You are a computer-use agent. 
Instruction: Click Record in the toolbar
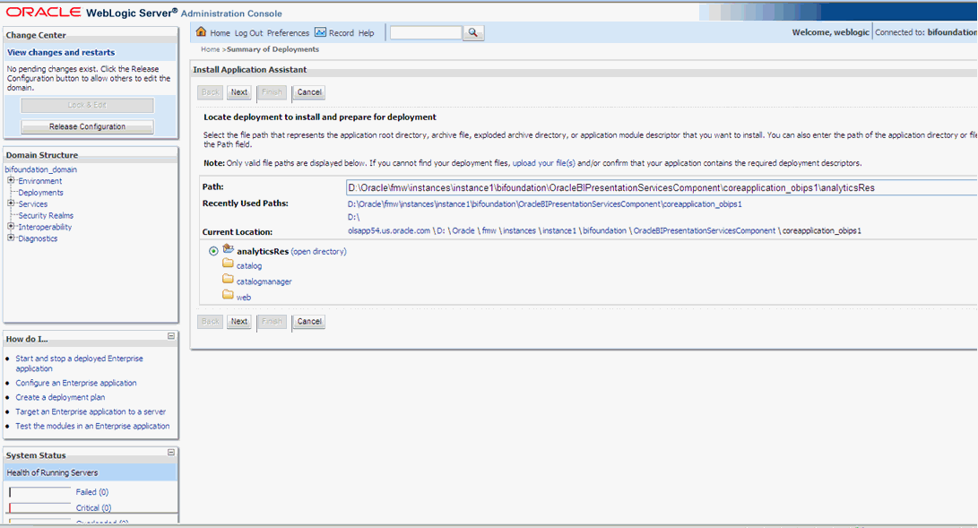[341, 33]
